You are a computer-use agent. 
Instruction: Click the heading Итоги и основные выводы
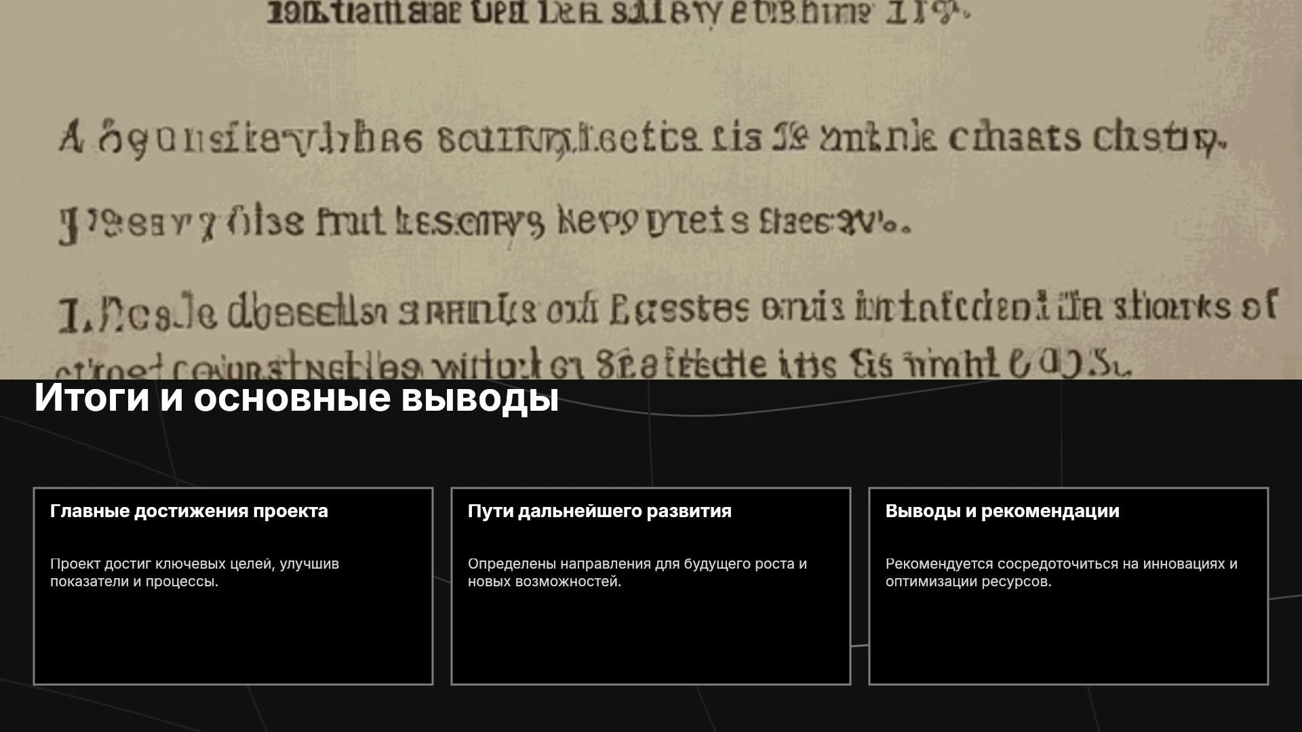(296, 398)
